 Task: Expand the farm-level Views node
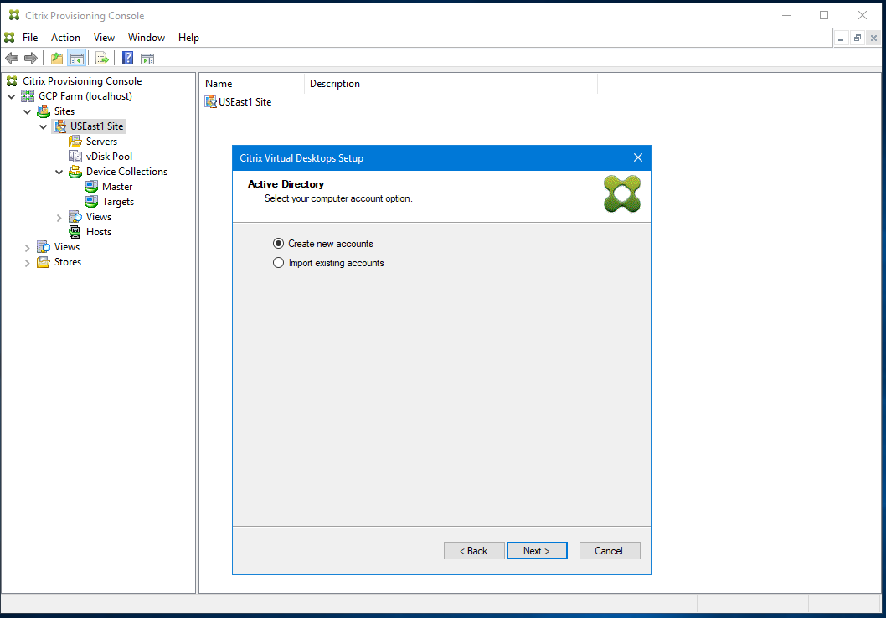27,247
